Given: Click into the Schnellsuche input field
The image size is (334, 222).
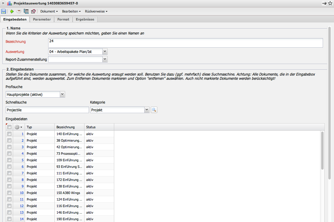Looking at the screenshot, I should pyautogui.click(x=47, y=110).
